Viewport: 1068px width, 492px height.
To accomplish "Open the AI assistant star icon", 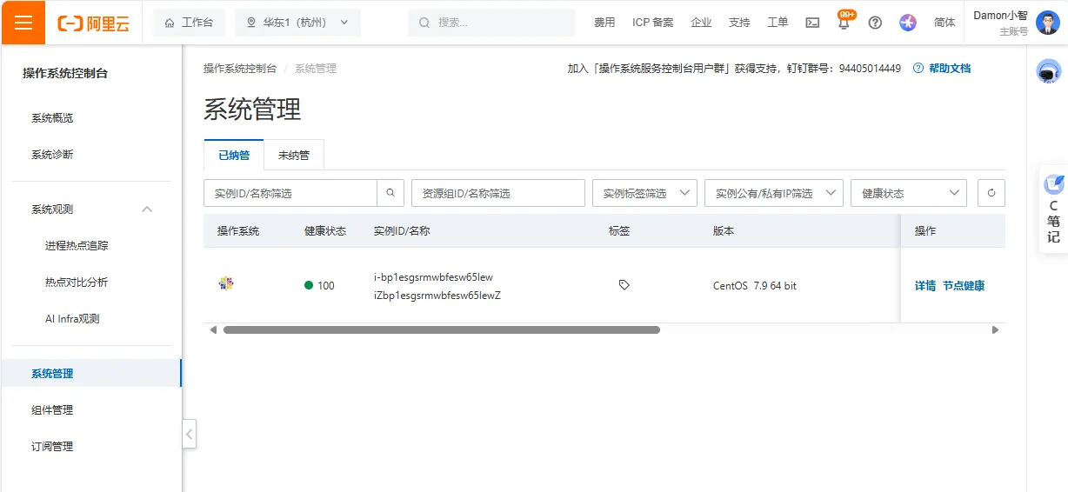I will [x=908, y=23].
